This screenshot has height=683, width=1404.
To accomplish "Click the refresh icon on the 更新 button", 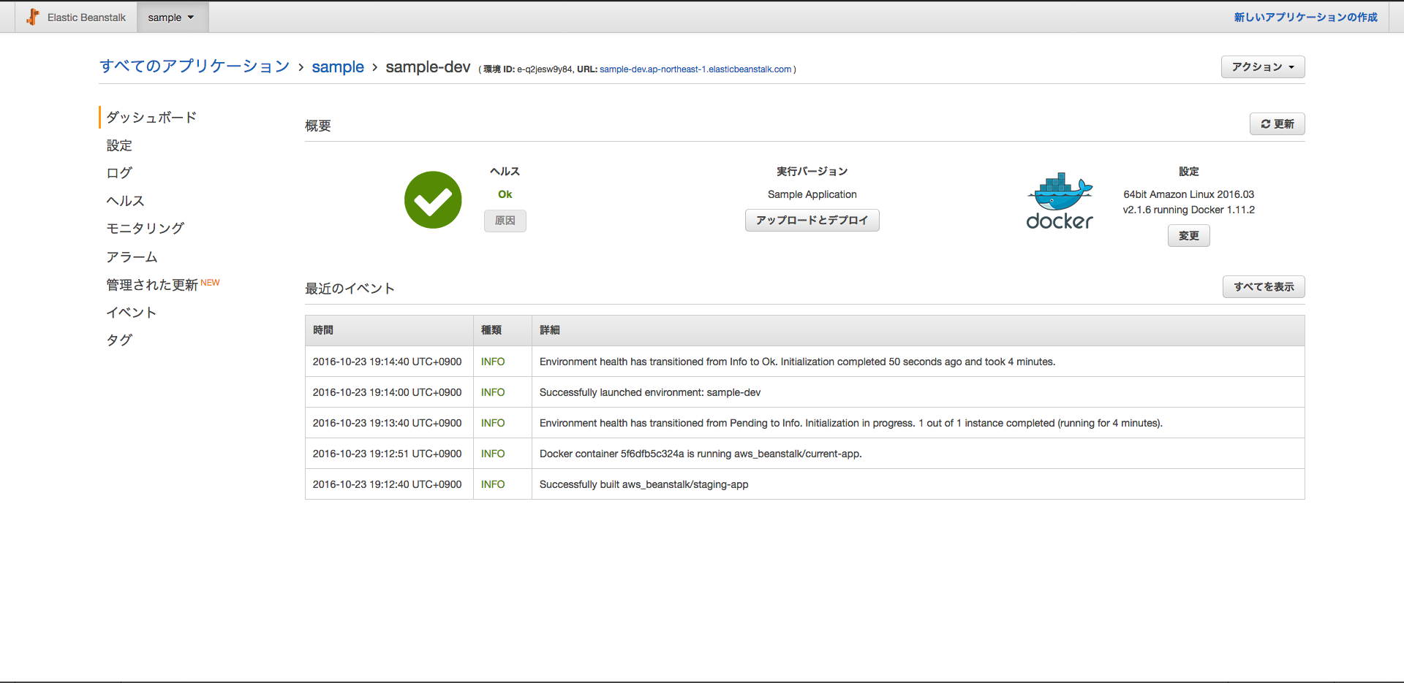I will coord(1266,123).
